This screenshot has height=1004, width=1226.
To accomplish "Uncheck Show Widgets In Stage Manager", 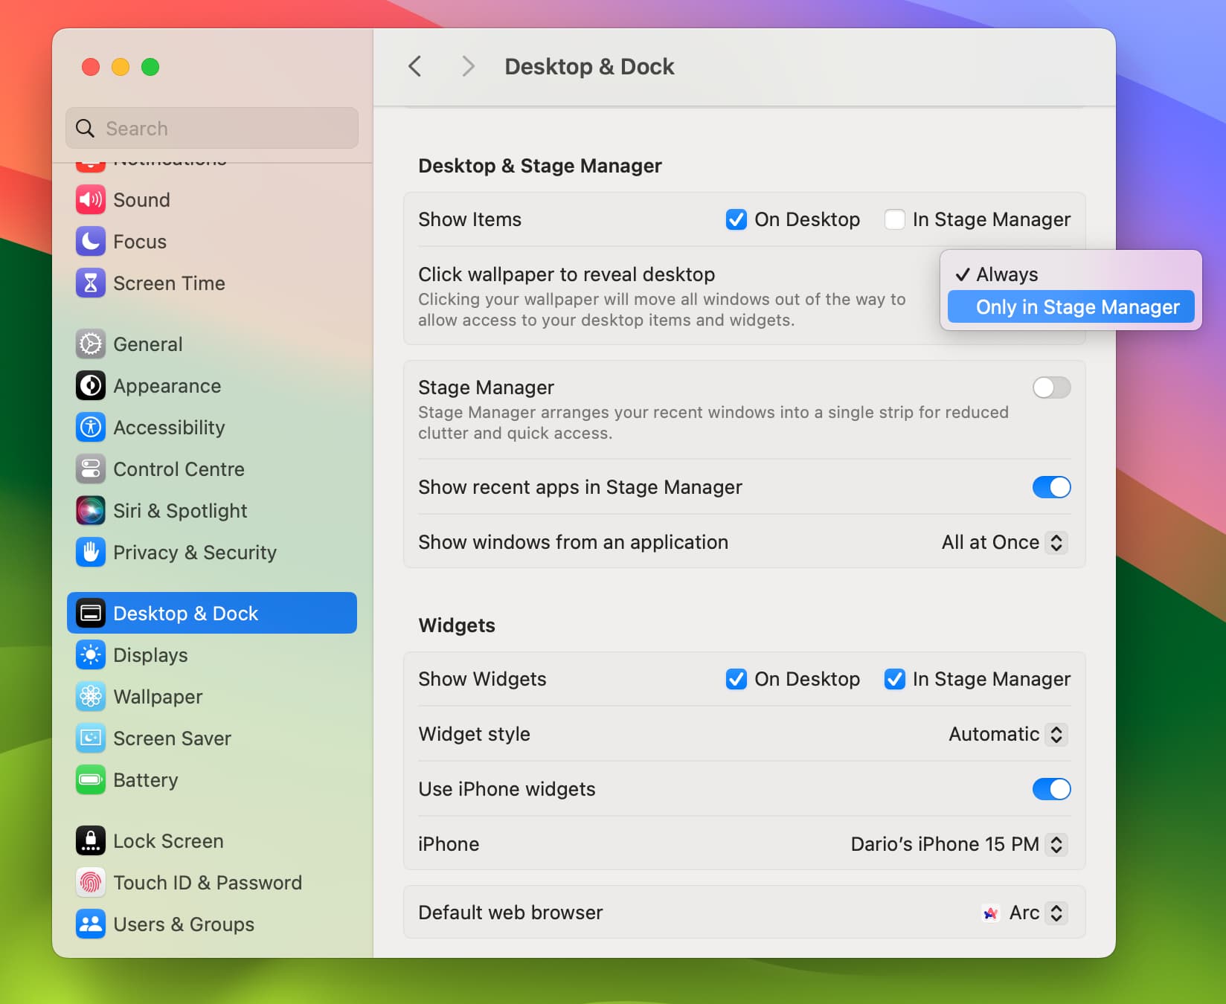I will tap(895, 679).
